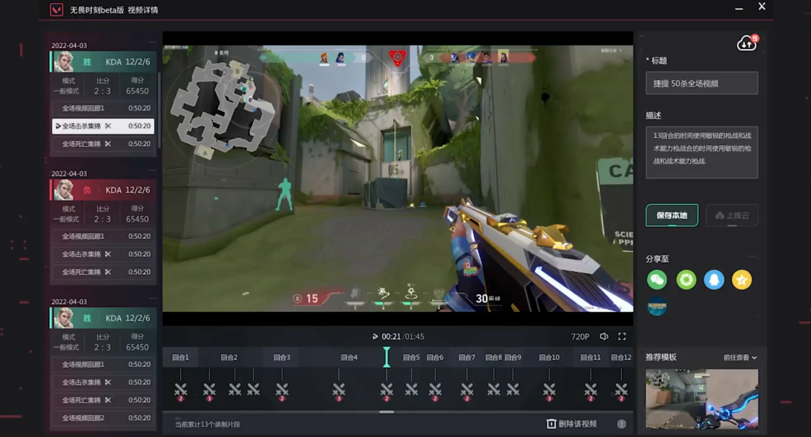Focus the 标题 input with 捷提 50杀全场视频

tap(702, 83)
